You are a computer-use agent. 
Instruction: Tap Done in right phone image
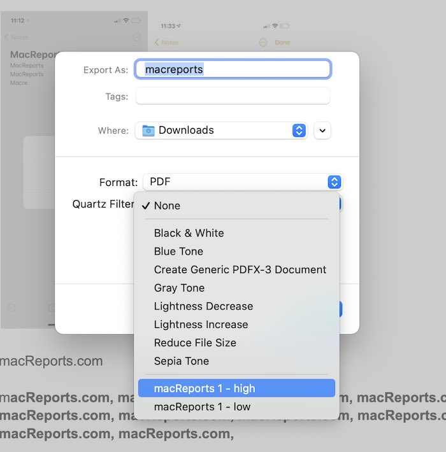point(282,43)
